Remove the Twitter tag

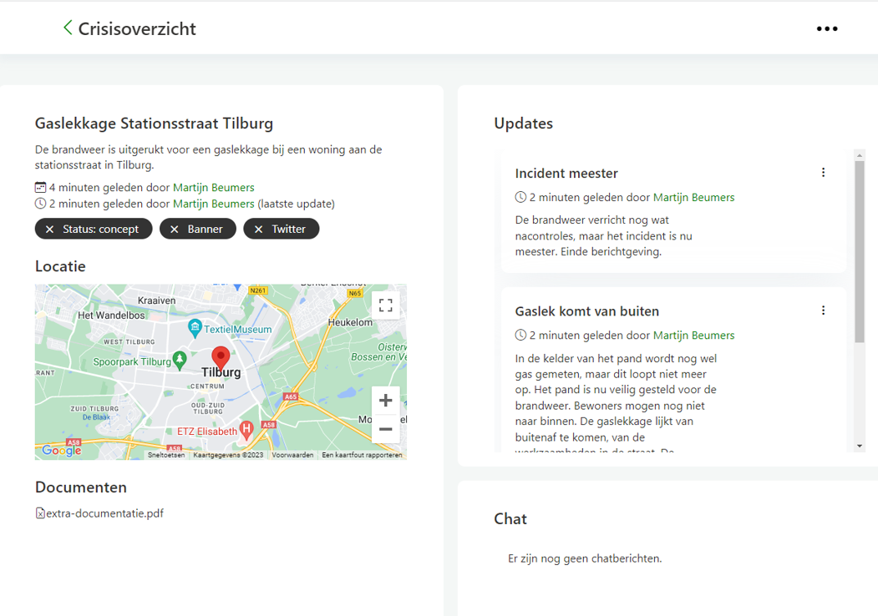[259, 229]
